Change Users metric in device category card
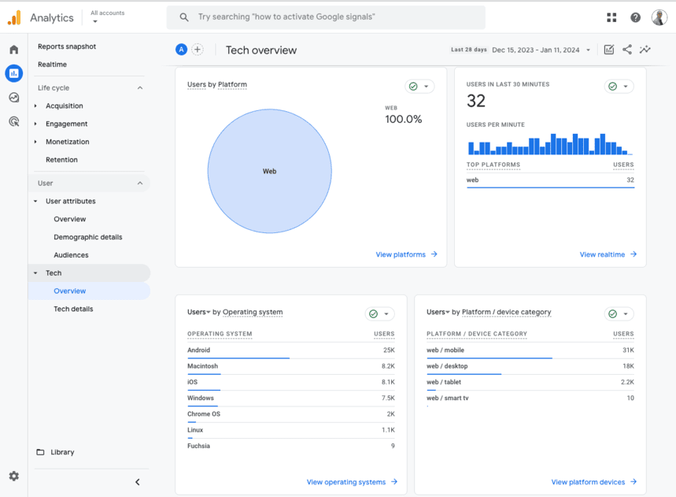Image resolution: width=676 pixels, height=497 pixels. 438,312
